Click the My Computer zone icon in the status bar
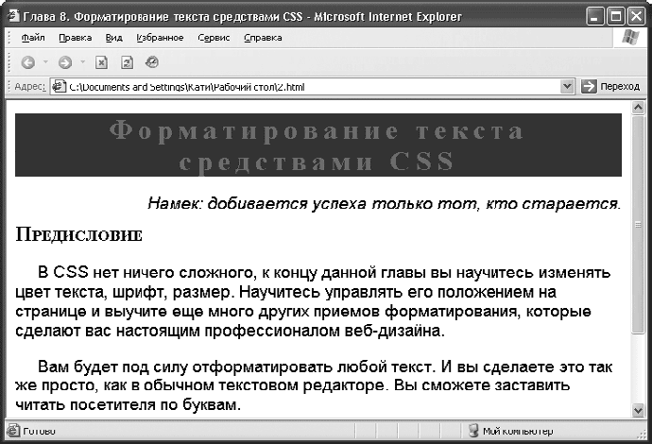The image size is (652, 444). pyautogui.click(x=472, y=431)
